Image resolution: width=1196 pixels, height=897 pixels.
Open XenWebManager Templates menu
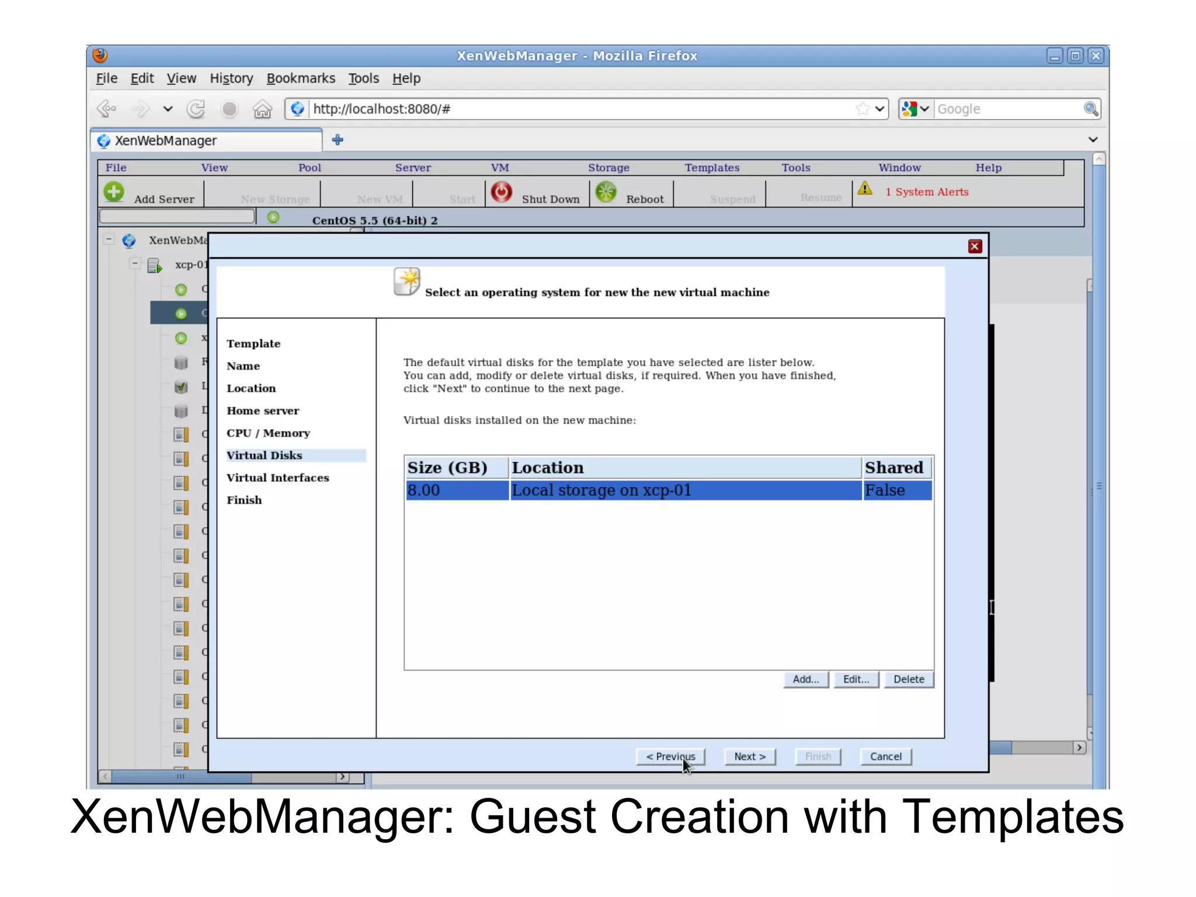click(712, 168)
